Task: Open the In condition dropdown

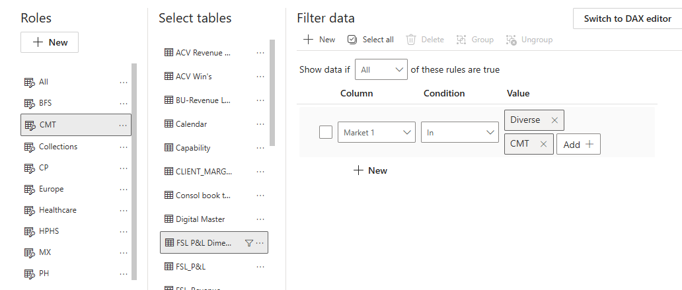Action: tap(460, 132)
